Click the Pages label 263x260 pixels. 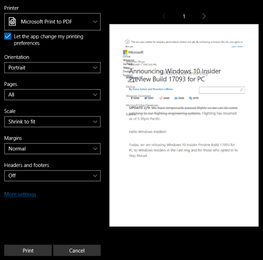pyautogui.click(x=11, y=84)
